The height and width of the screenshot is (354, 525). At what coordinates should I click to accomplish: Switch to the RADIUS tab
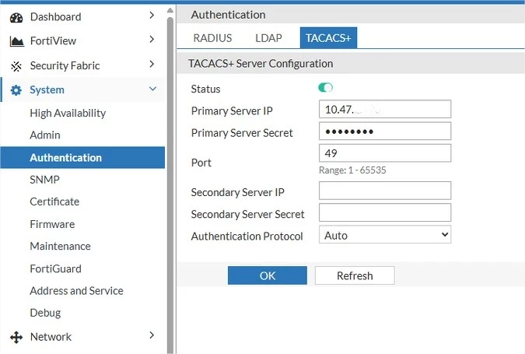(212, 38)
